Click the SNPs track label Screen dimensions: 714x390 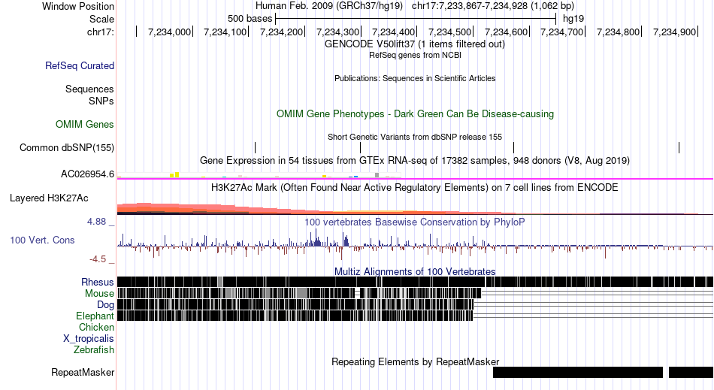(x=101, y=101)
